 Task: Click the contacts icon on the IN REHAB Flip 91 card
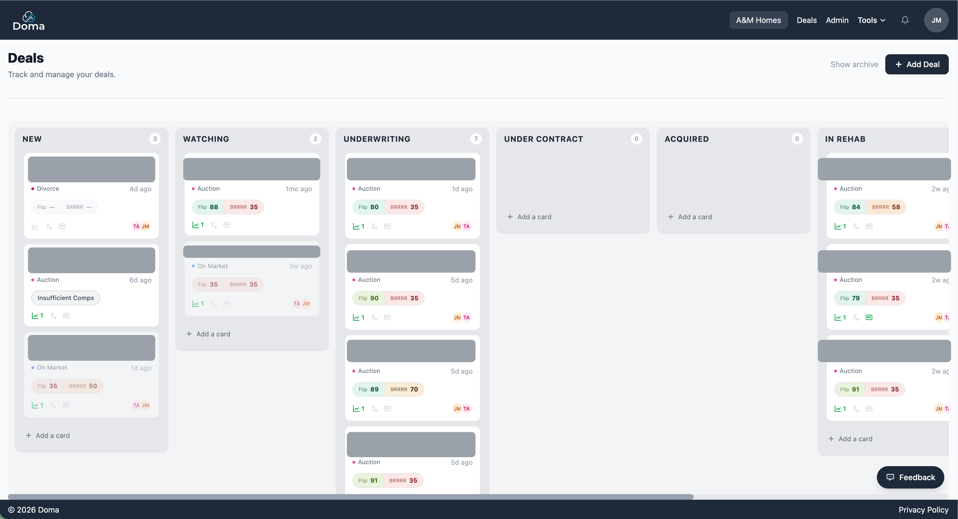tap(856, 408)
